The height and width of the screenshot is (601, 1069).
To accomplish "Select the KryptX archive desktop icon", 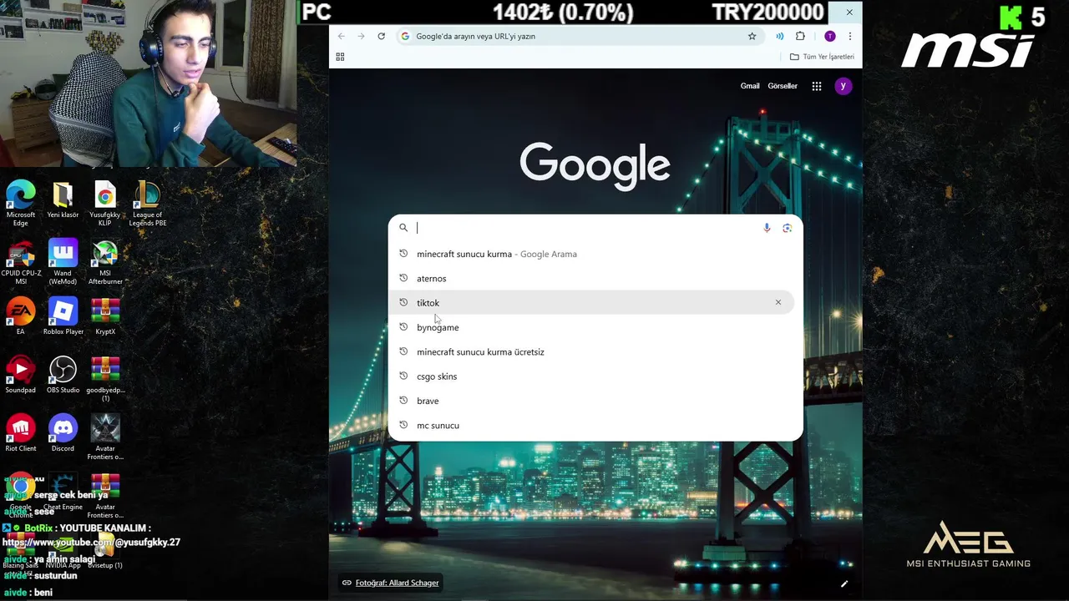I will [105, 316].
